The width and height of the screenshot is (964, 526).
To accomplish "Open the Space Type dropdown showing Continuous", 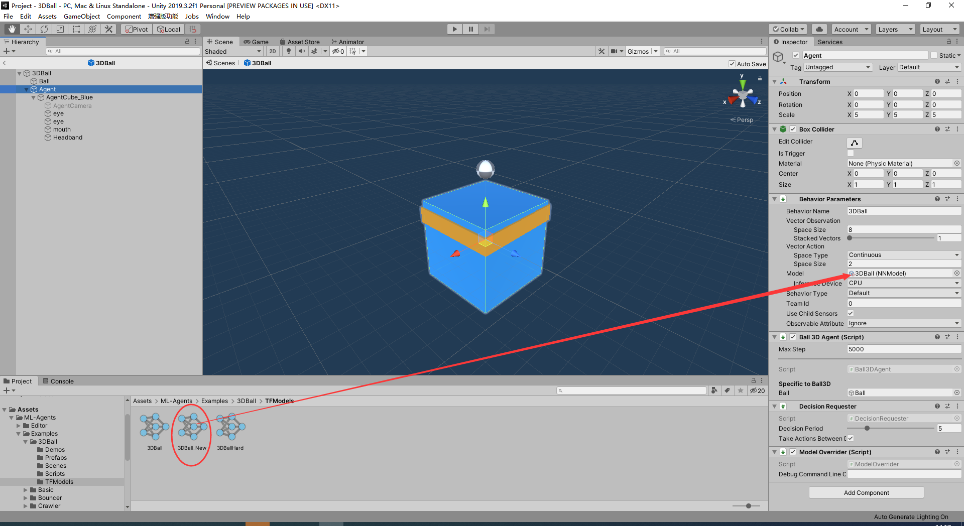I will click(x=903, y=254).
